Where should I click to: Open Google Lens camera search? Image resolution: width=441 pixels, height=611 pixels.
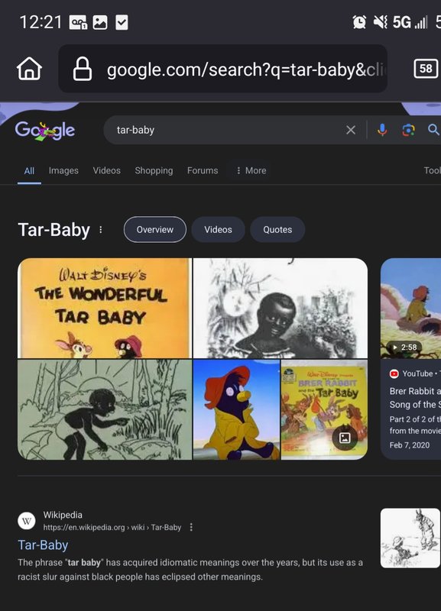click(x=408, y=130)
